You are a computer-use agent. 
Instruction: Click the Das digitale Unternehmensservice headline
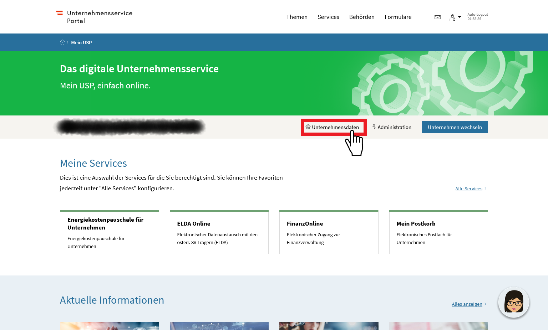coord(139,69)
